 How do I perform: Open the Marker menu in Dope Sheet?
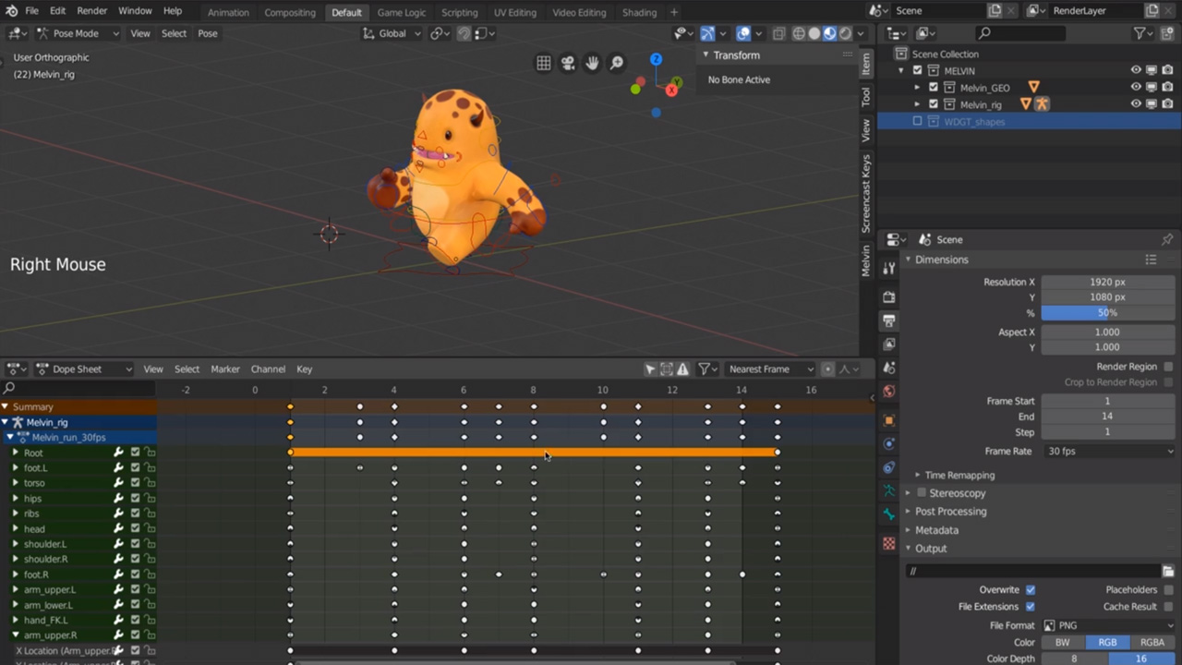[x=225, y=369]
